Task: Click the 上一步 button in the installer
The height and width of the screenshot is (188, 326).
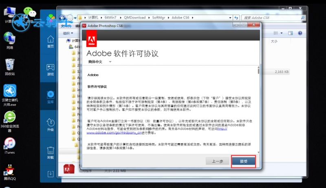Action: coord(218,161)
